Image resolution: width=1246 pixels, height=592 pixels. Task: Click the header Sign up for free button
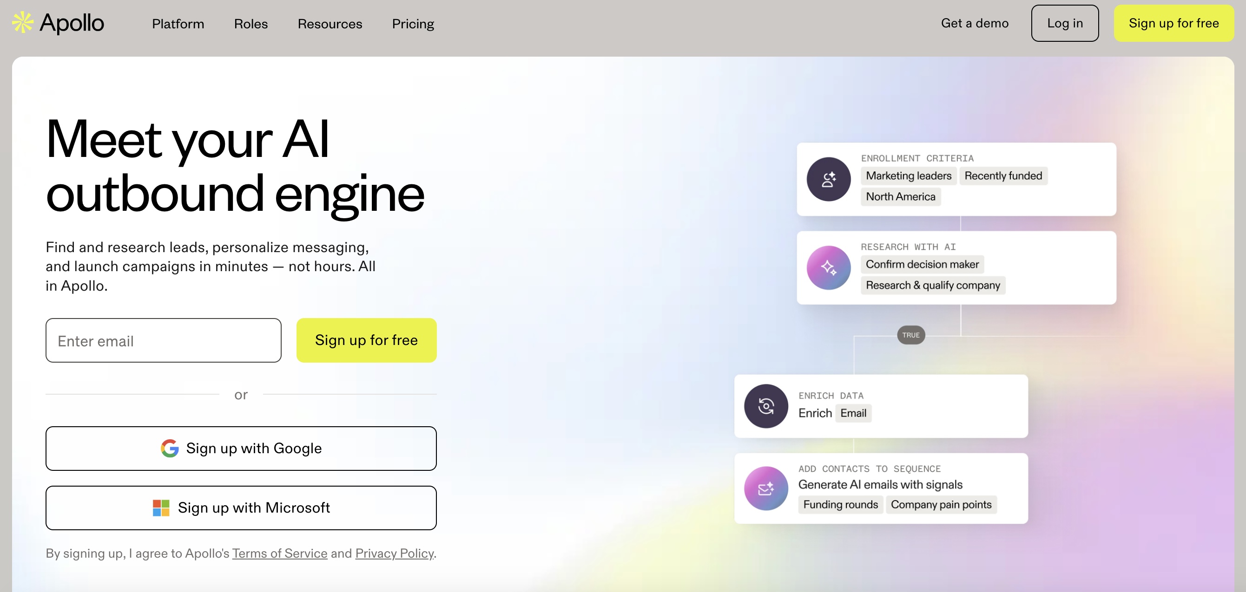click(x=1173, y=23)
